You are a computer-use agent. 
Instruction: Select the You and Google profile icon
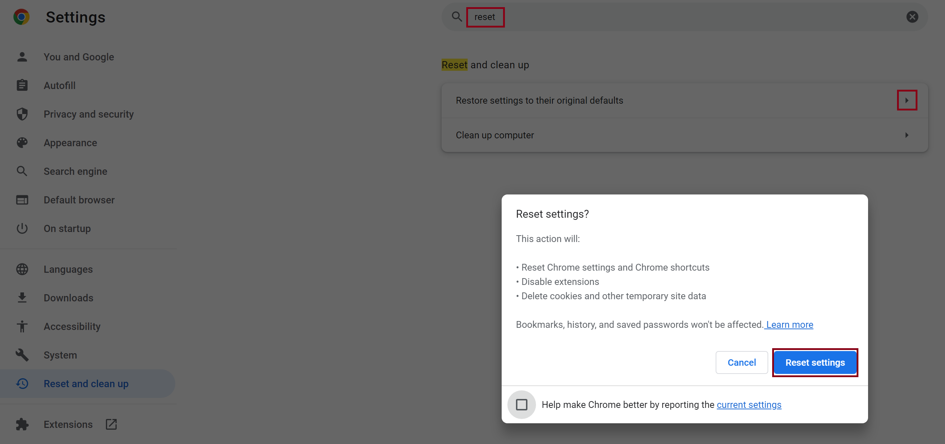[22, 57]
